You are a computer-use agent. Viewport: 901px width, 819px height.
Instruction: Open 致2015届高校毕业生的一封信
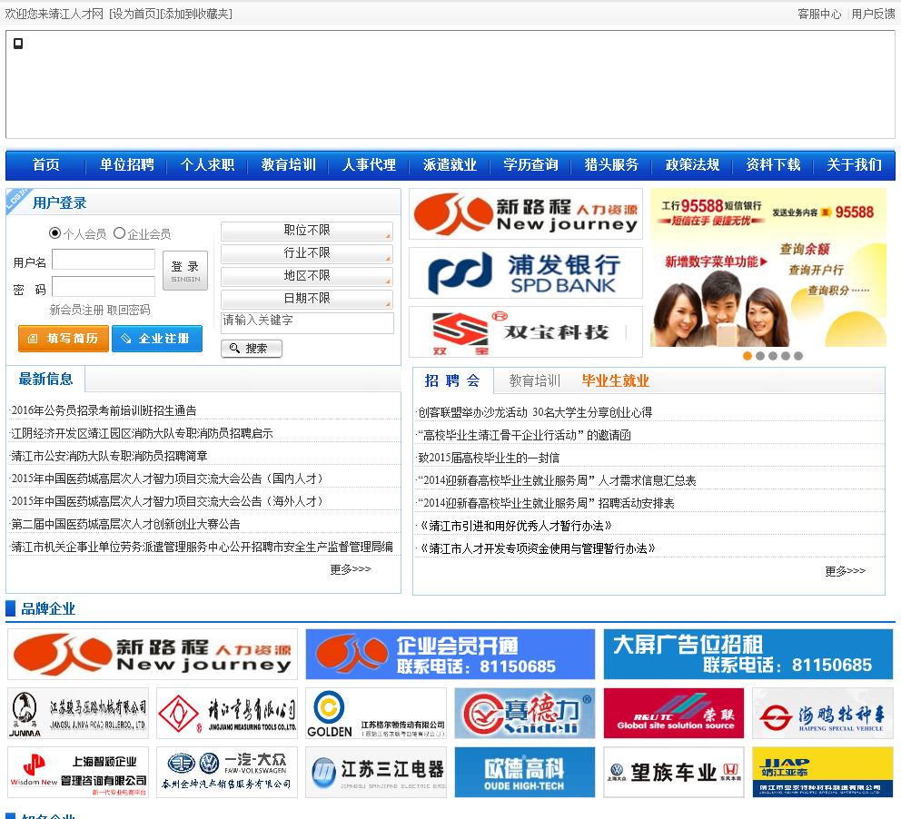[x=489, y=458]
